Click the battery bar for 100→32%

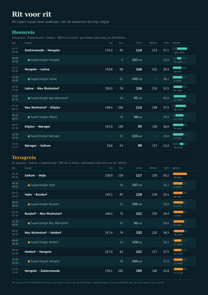[x=179, y=49]
